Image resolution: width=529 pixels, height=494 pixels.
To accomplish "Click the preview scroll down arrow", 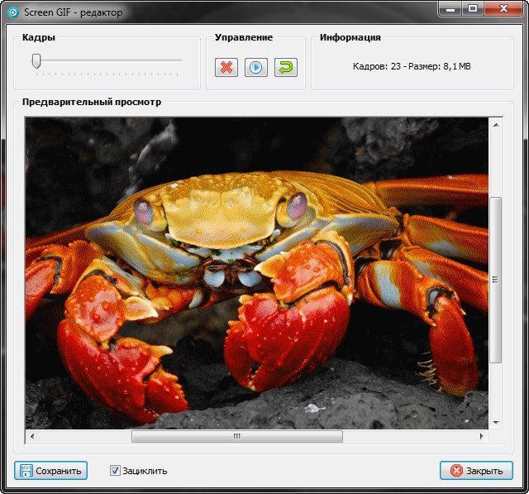I will tap(496, 422).
